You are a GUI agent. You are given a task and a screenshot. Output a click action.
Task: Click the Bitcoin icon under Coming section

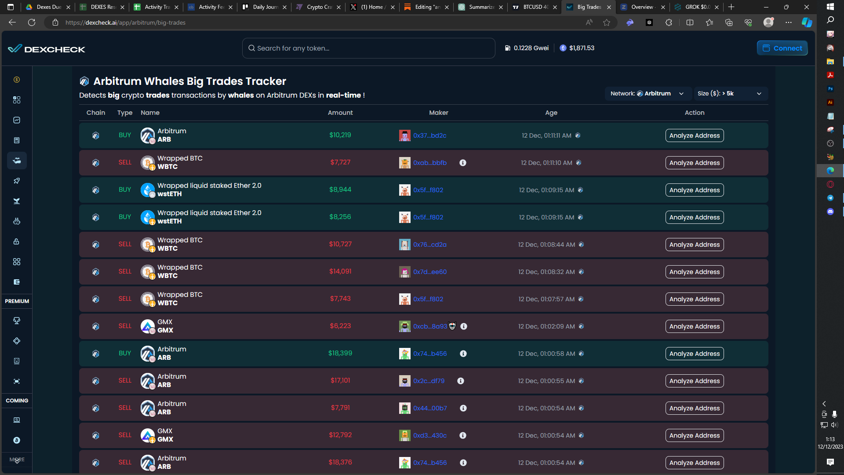click(x=17, y=440)
